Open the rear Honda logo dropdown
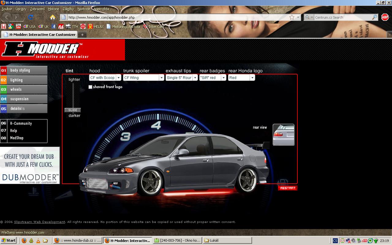Viewport: 392px width, 245px height. click(252, 78)
